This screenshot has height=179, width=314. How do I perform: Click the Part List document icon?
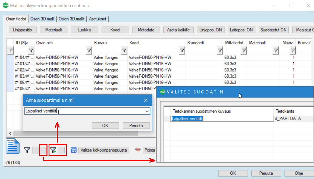13,146
